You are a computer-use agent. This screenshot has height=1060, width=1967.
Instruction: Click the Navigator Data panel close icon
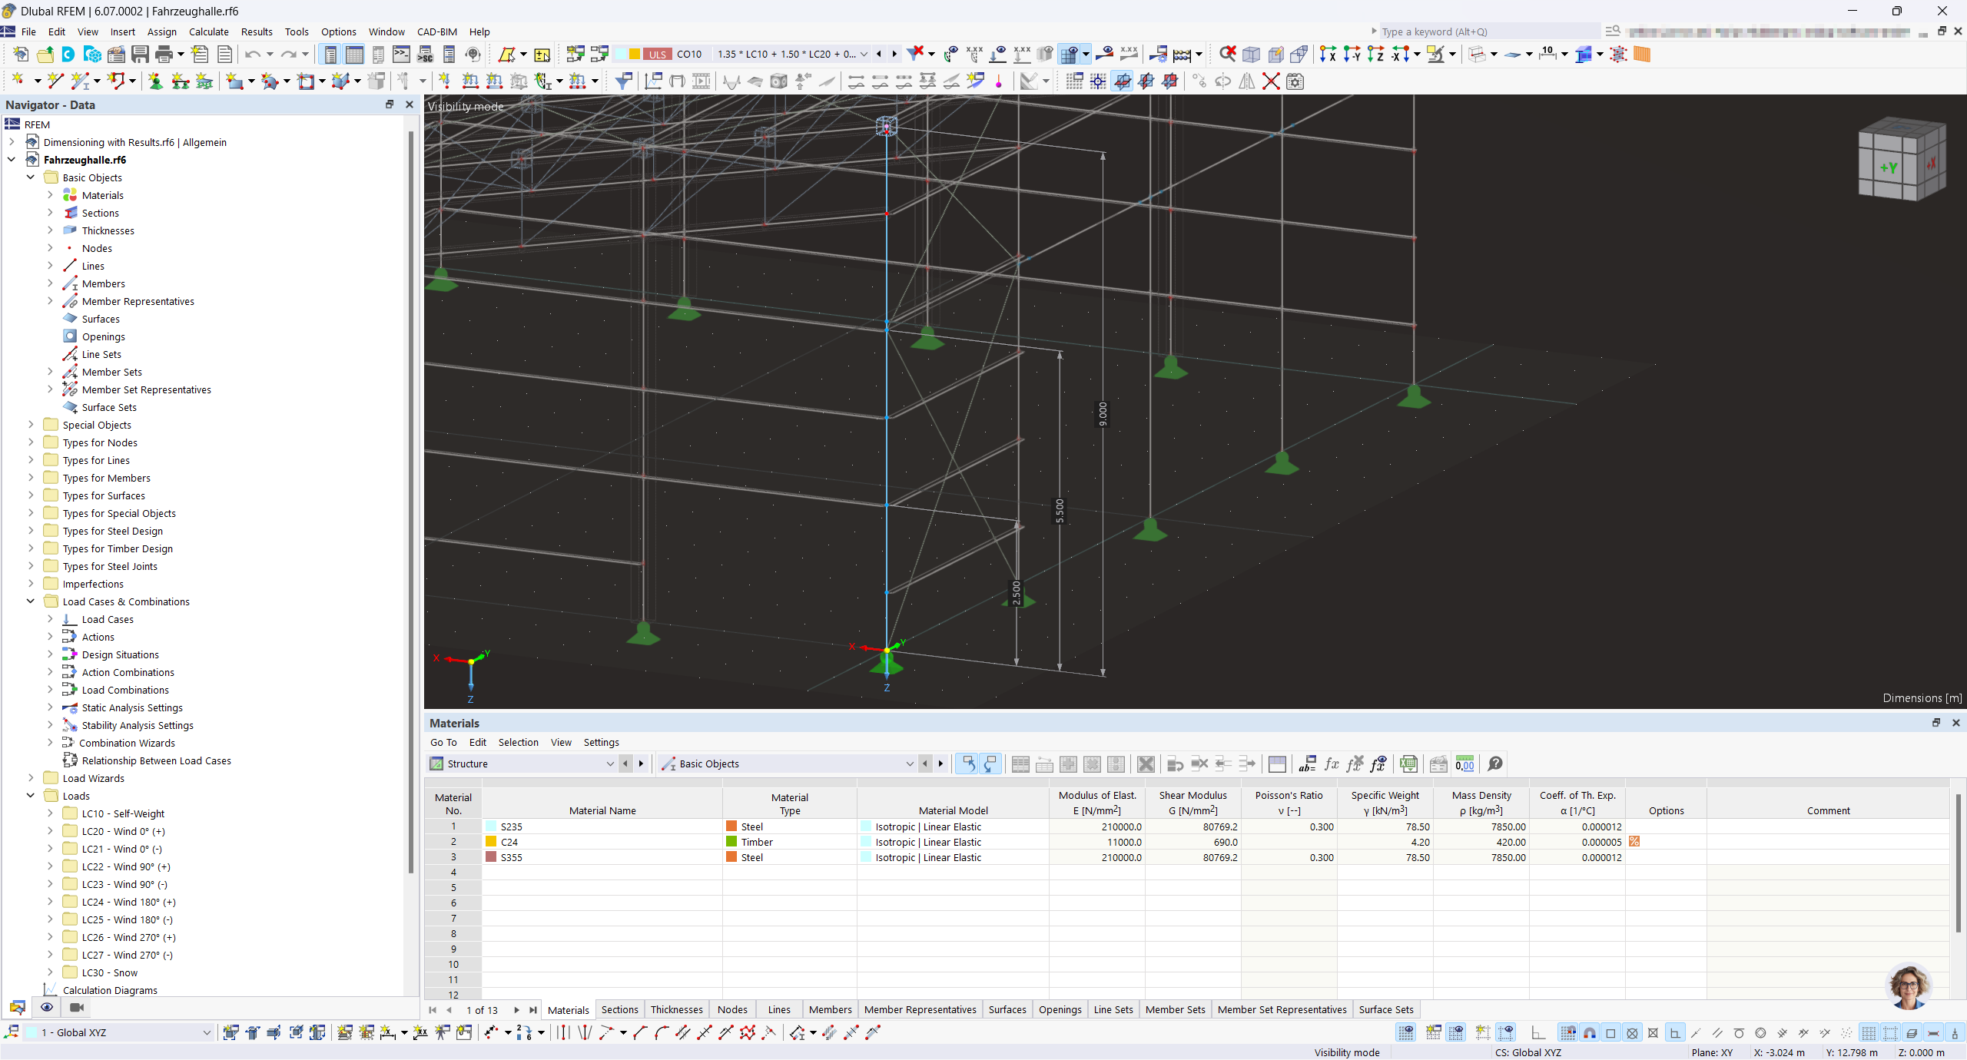[x=409, y=104]
